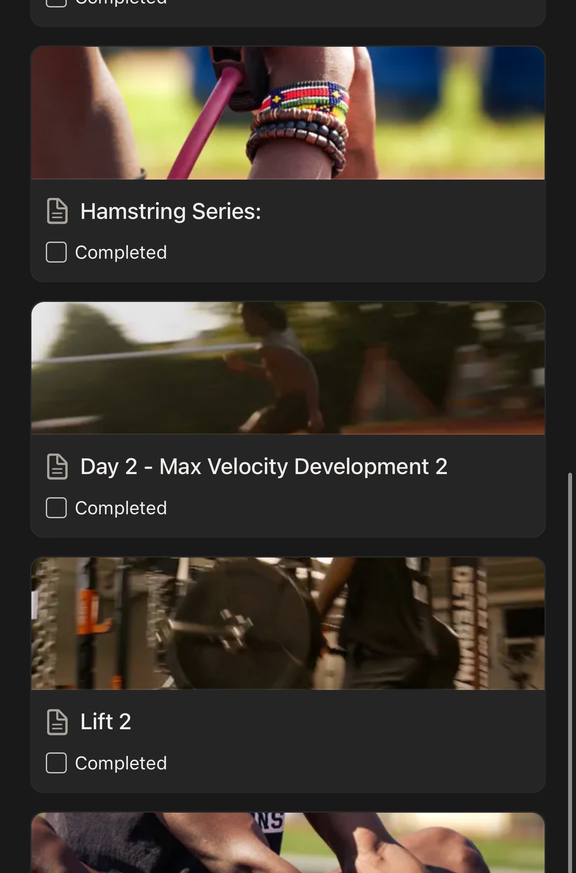Click the Completed label under Hamstring Series
Image resolution: width=576 pixels, height=873 pixels.
pos(121,253)
